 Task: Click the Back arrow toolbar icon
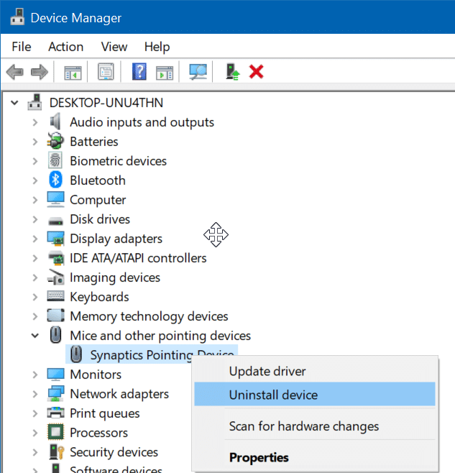pyautogui.click(x=15, y=72)
